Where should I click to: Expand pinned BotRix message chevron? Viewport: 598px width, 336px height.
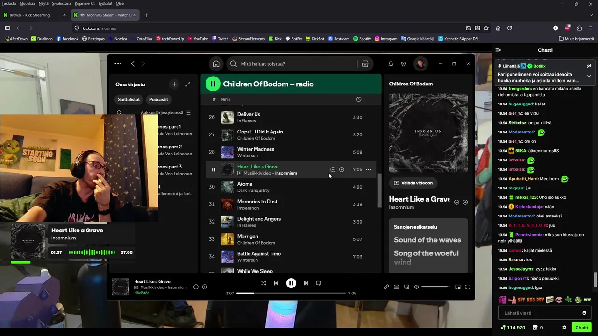click(x=589, y=76)
